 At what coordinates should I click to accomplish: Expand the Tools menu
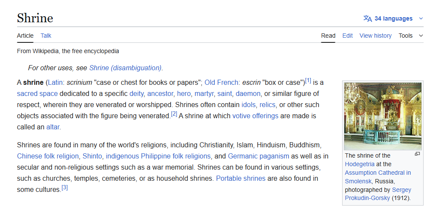[x=411, y=36]
